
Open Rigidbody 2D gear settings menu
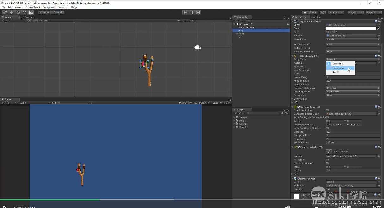click(379, 56)
